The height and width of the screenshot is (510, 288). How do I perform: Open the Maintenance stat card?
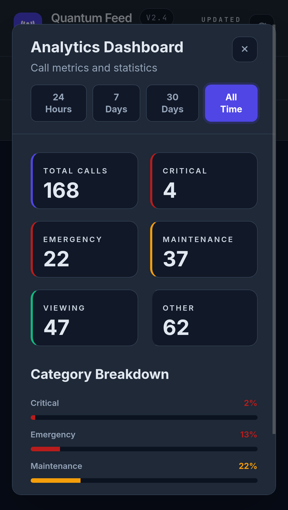(x=204, y=249)
